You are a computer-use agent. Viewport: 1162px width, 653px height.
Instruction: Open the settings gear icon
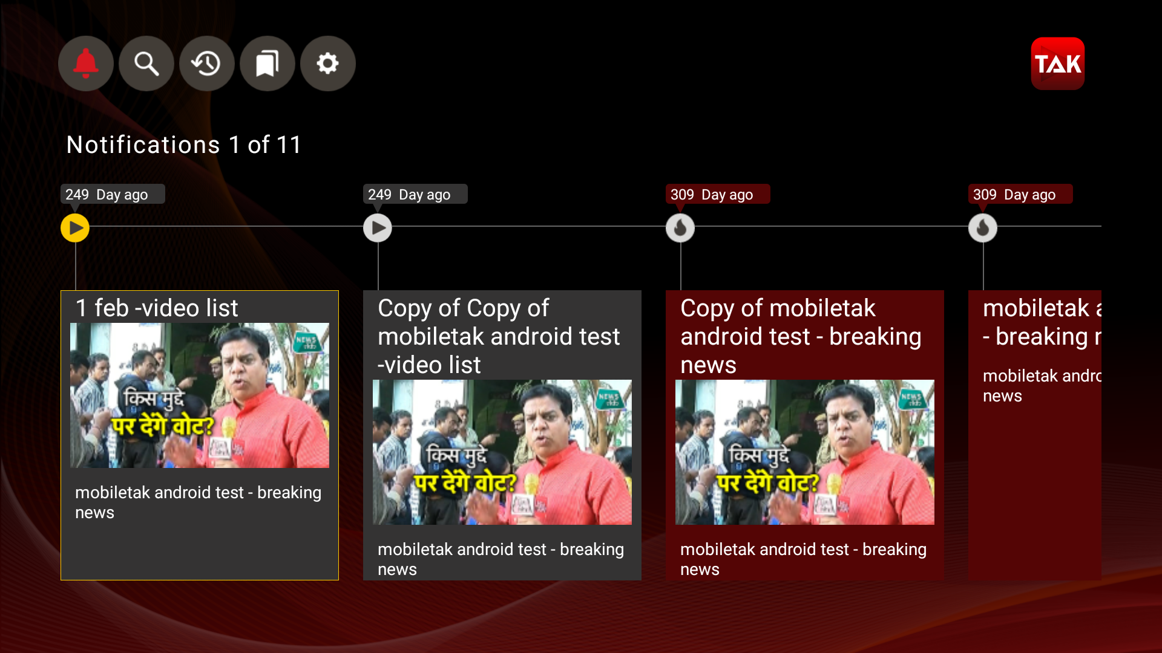pos(327,63)
